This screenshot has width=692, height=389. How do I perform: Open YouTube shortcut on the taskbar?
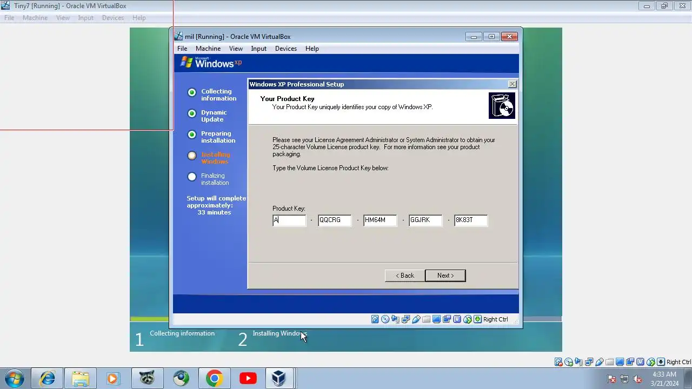click(248, 378)
